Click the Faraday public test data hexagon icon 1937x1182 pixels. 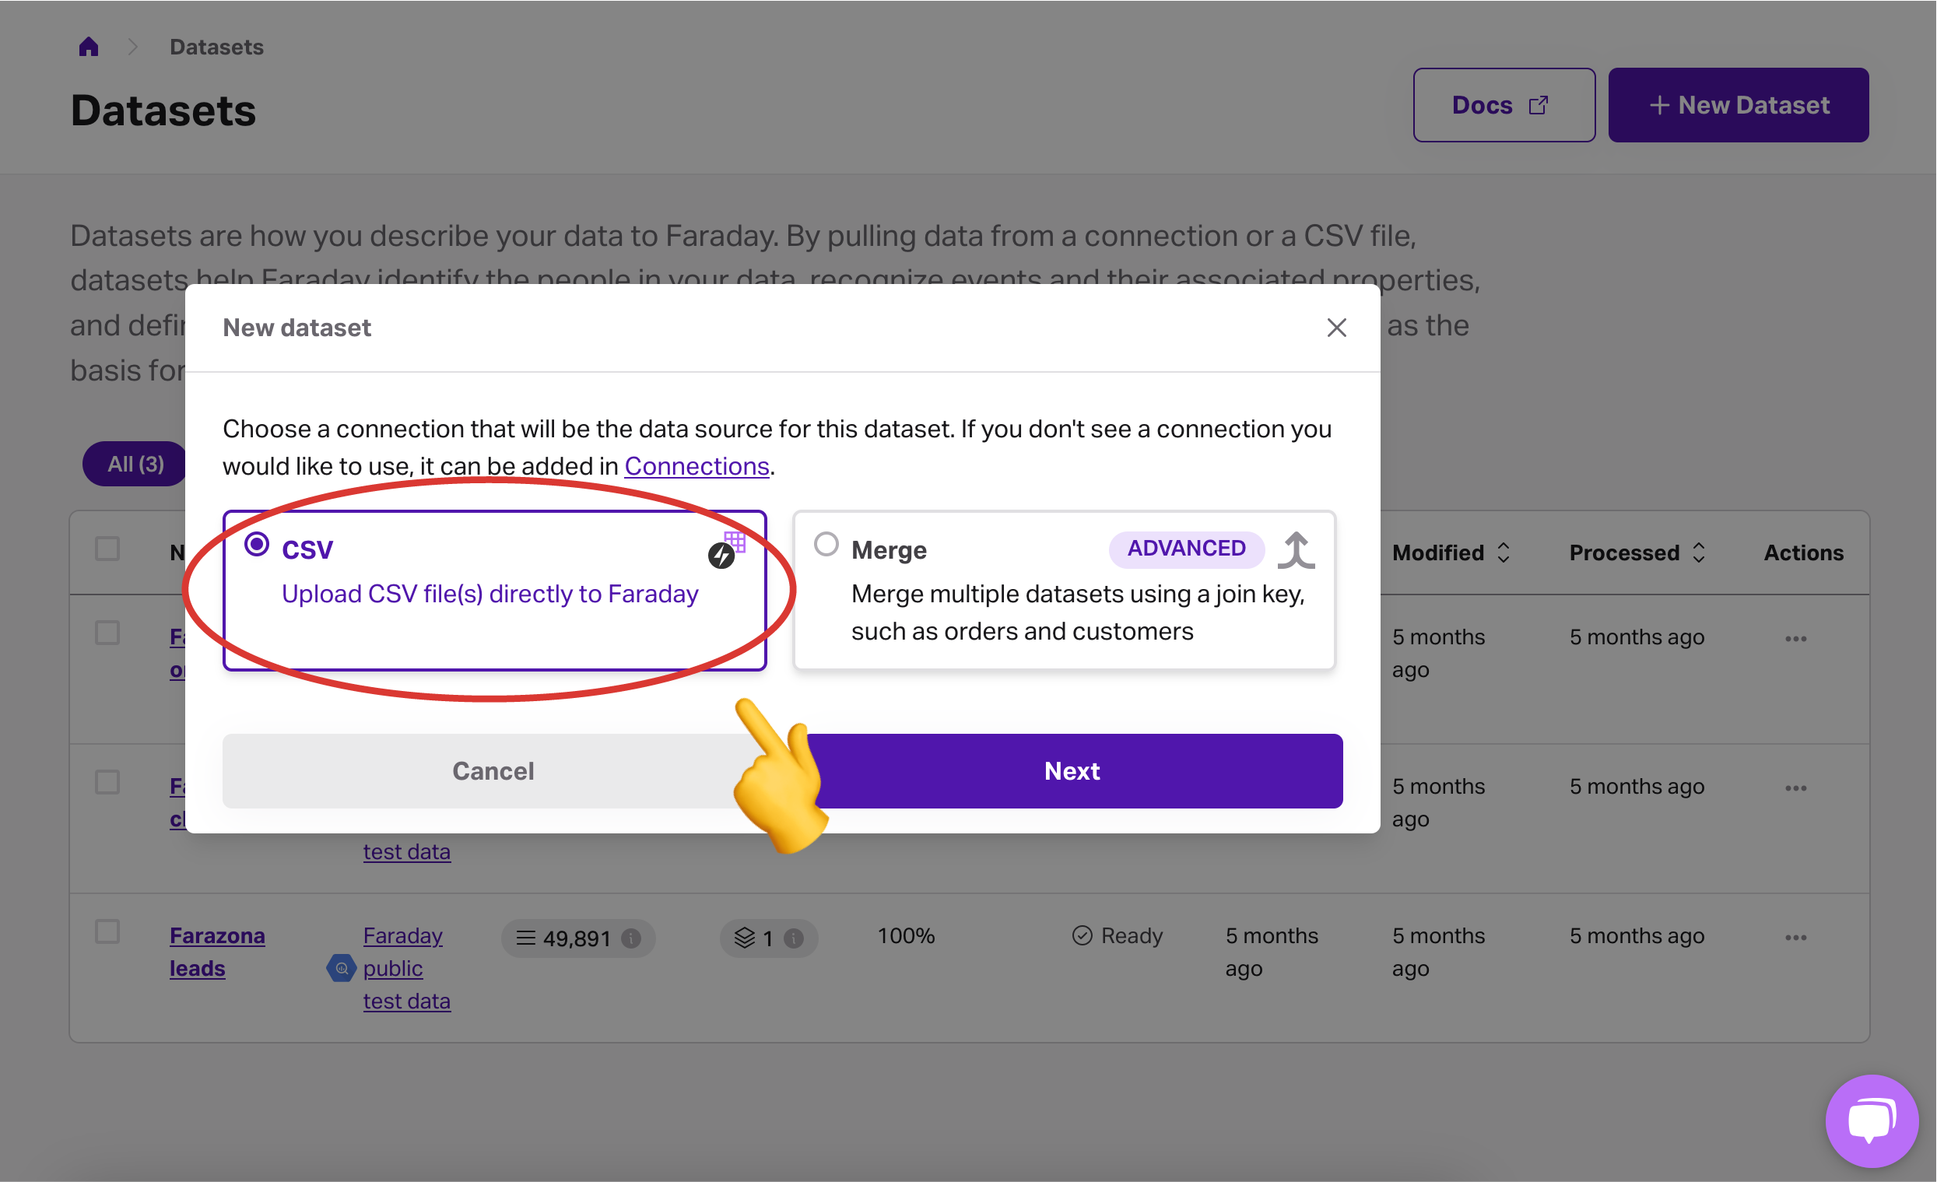tap(341, 968)
